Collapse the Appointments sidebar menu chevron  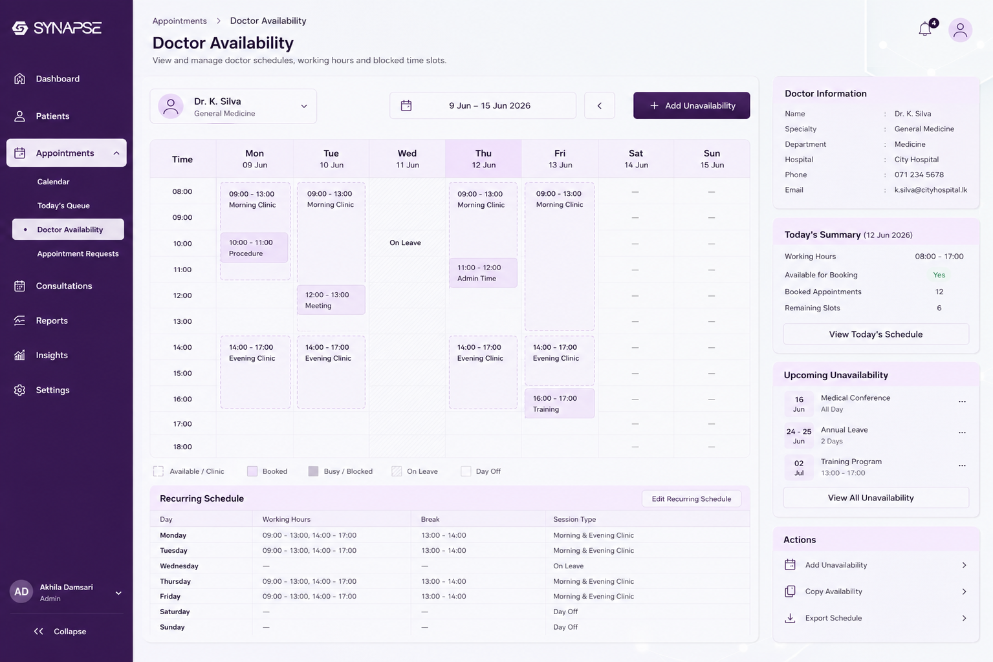[116, 153]
